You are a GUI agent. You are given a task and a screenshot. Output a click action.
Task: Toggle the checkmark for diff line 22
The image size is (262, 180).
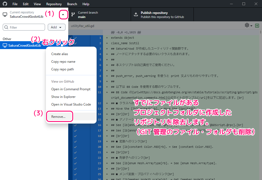click(x=75, y=158)
